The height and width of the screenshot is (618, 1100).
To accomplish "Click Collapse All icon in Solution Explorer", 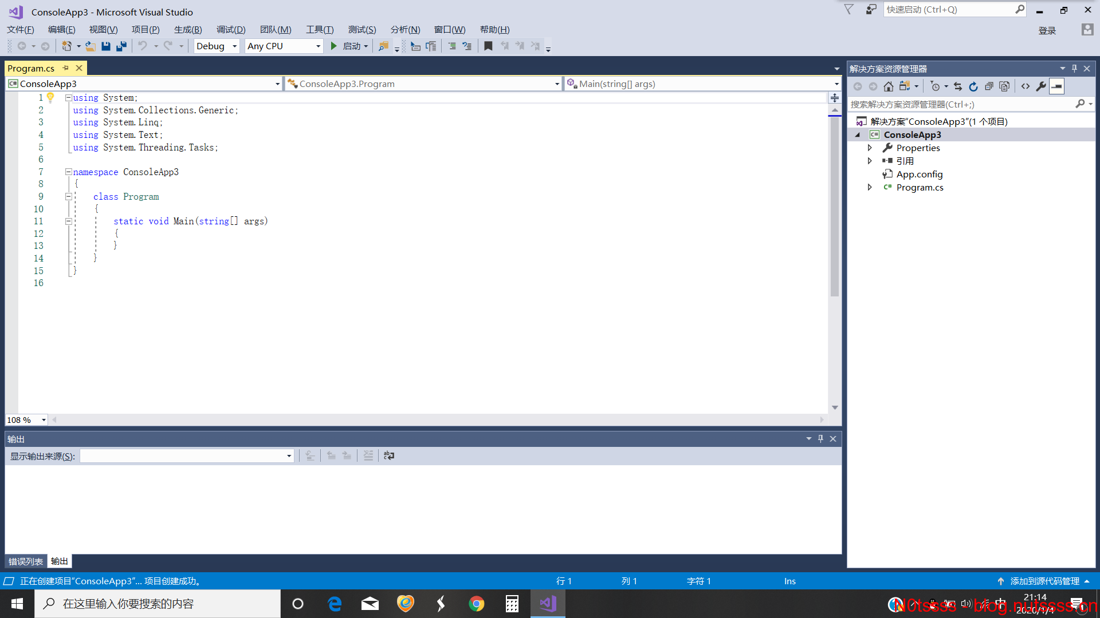I will point(989,86).
